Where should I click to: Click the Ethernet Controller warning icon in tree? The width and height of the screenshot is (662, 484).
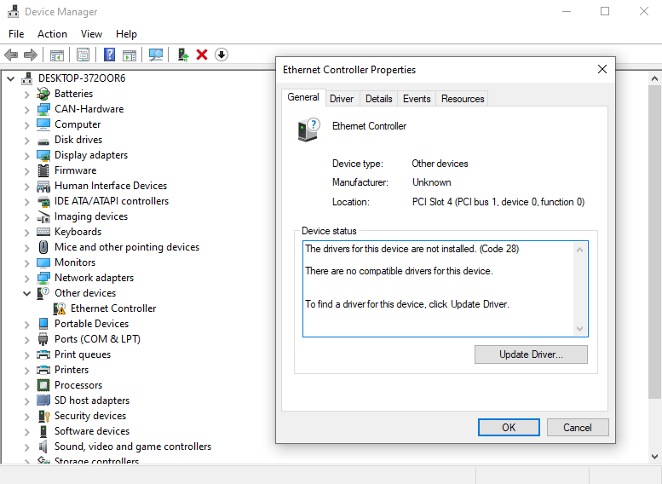point(60,308)
